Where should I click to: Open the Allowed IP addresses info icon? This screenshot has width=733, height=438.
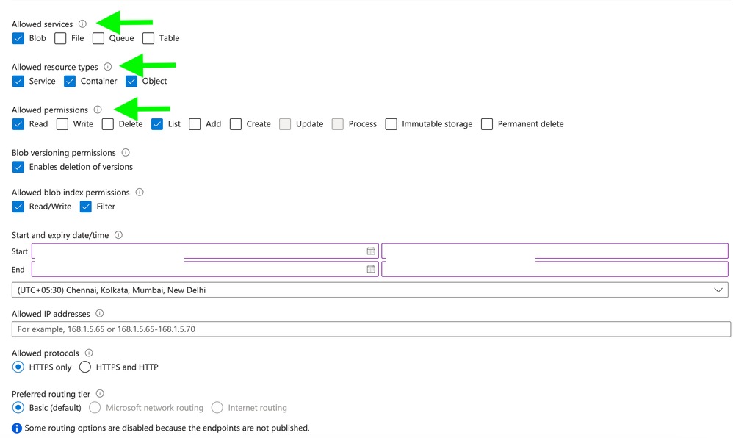coord(100,314)
